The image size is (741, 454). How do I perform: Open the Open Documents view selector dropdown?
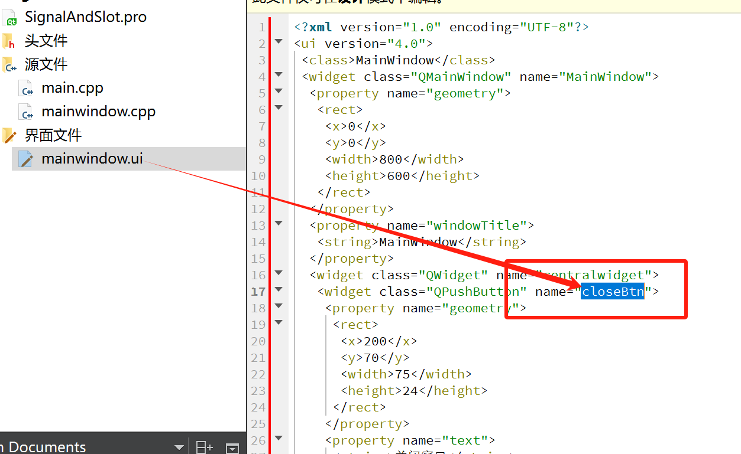click(179, 448)
